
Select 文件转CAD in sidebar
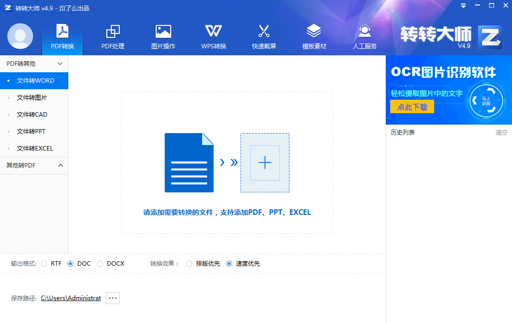[x=34, y=115]
